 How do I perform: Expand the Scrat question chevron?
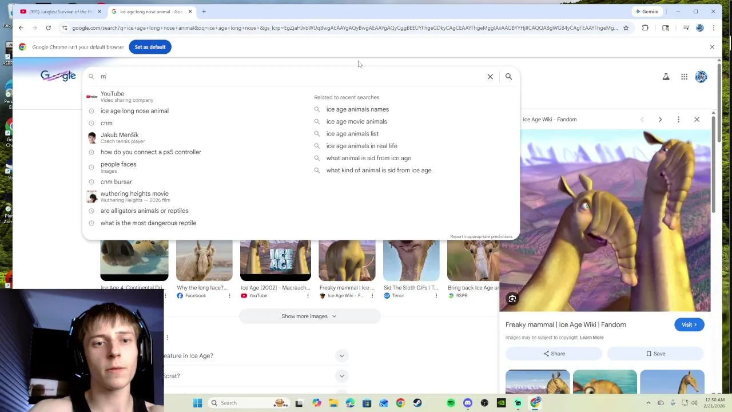click(341, 376)
